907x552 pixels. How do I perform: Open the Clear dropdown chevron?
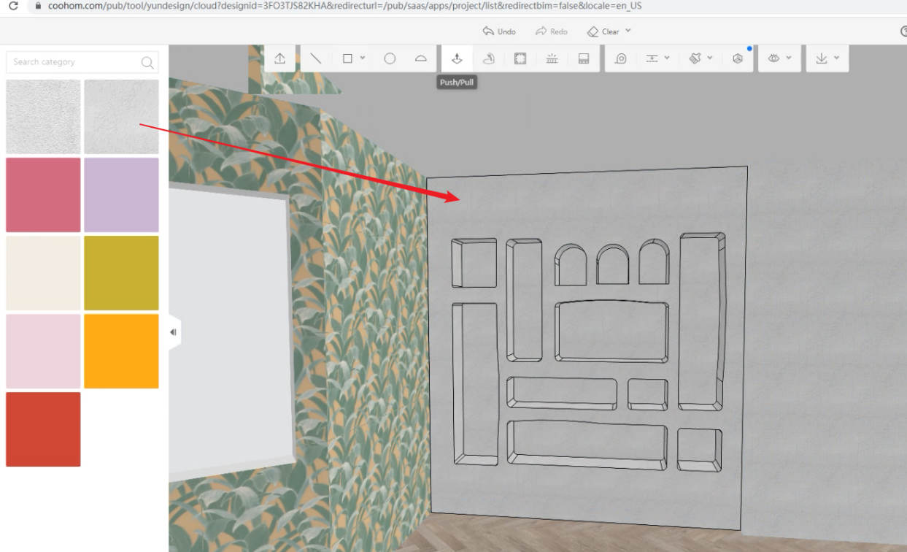point(628,31)
